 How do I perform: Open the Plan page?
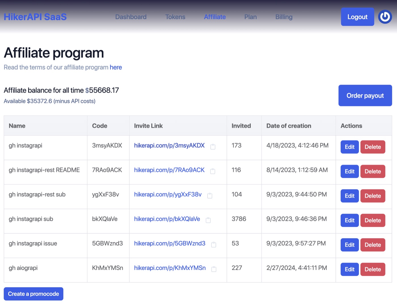pyautogui.click(x=251, y=17)
